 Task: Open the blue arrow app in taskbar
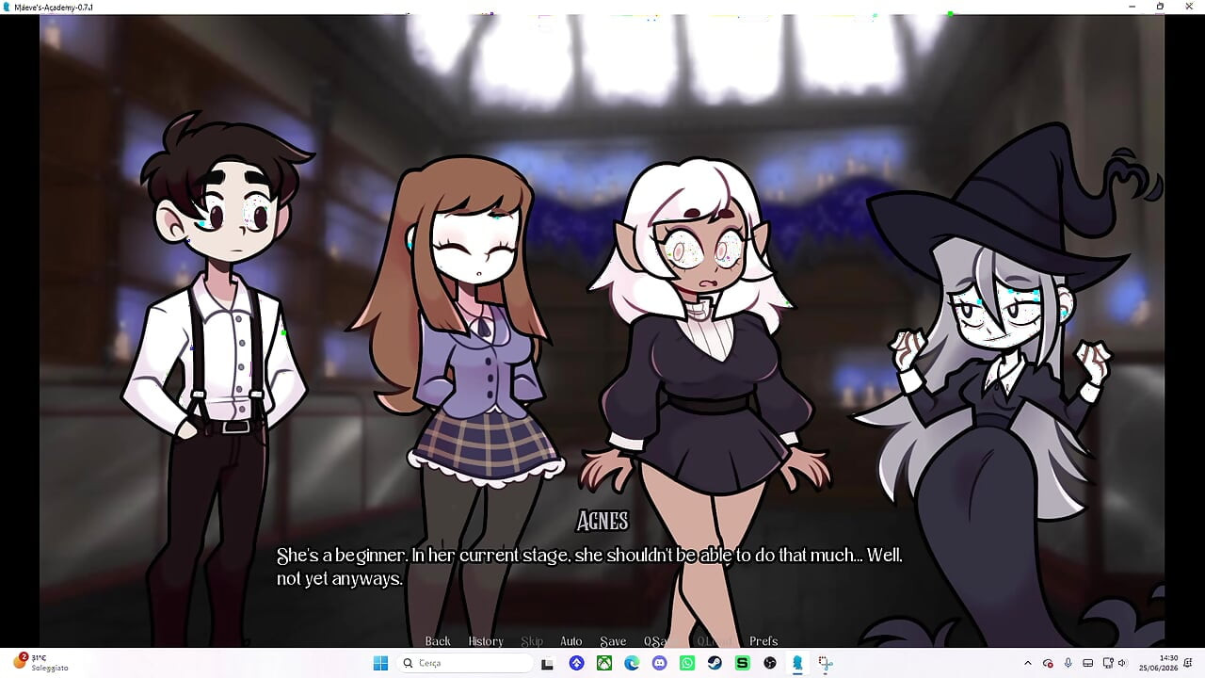(x=576, y=663)
